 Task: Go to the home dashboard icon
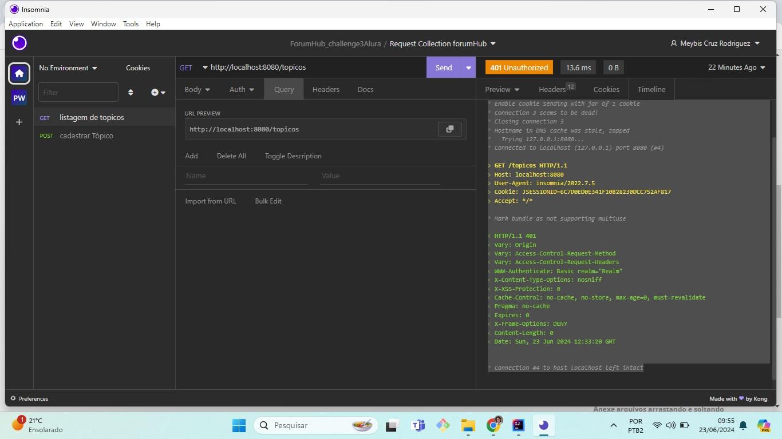pos(19,73)
